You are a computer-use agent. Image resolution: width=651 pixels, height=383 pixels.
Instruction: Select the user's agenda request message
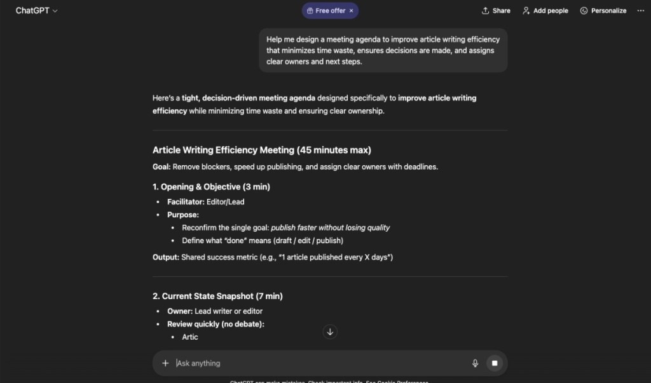(383, 50)
